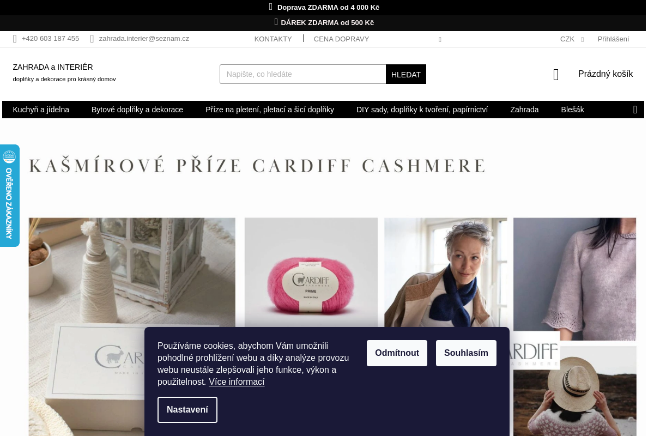Viewport: 654px width, 436px height.
Task: Click the shopping cart icon
Action: click(x=556, y=75)
